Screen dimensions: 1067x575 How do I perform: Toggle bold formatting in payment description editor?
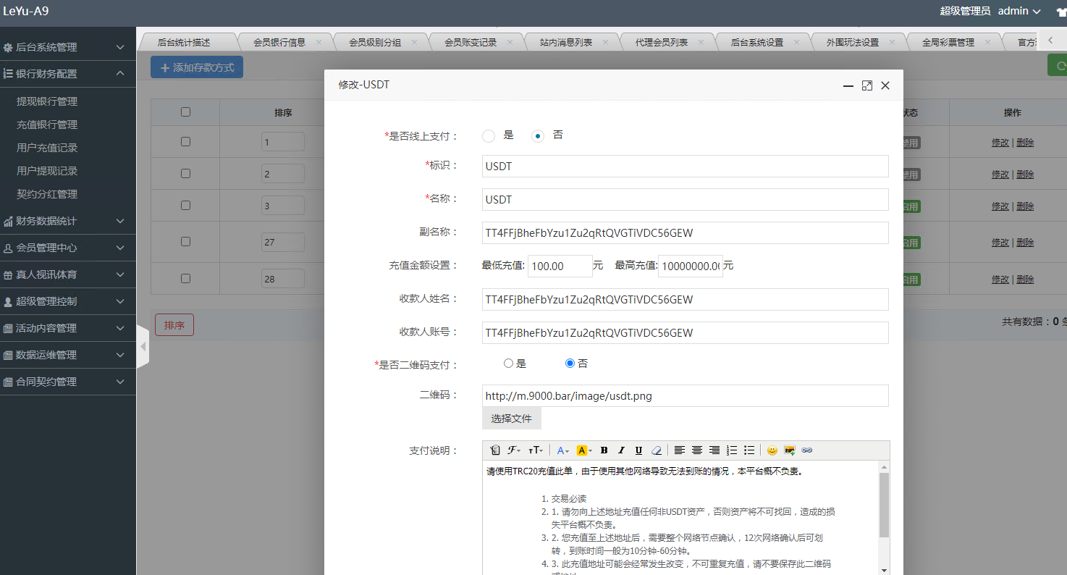coord(604,450)
